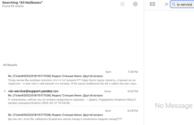Open the filter messages icon
Image resolution: width=194 pixels, height=125 pixels.
pos(135,4)
